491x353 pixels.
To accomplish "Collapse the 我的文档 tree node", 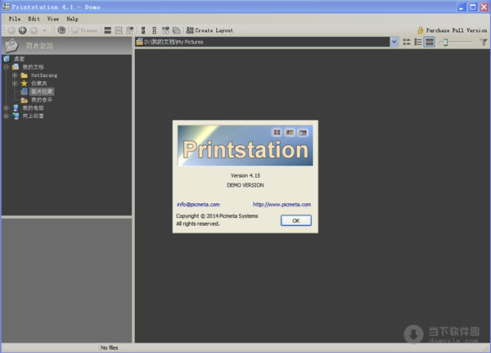I will tap(6, 67).
